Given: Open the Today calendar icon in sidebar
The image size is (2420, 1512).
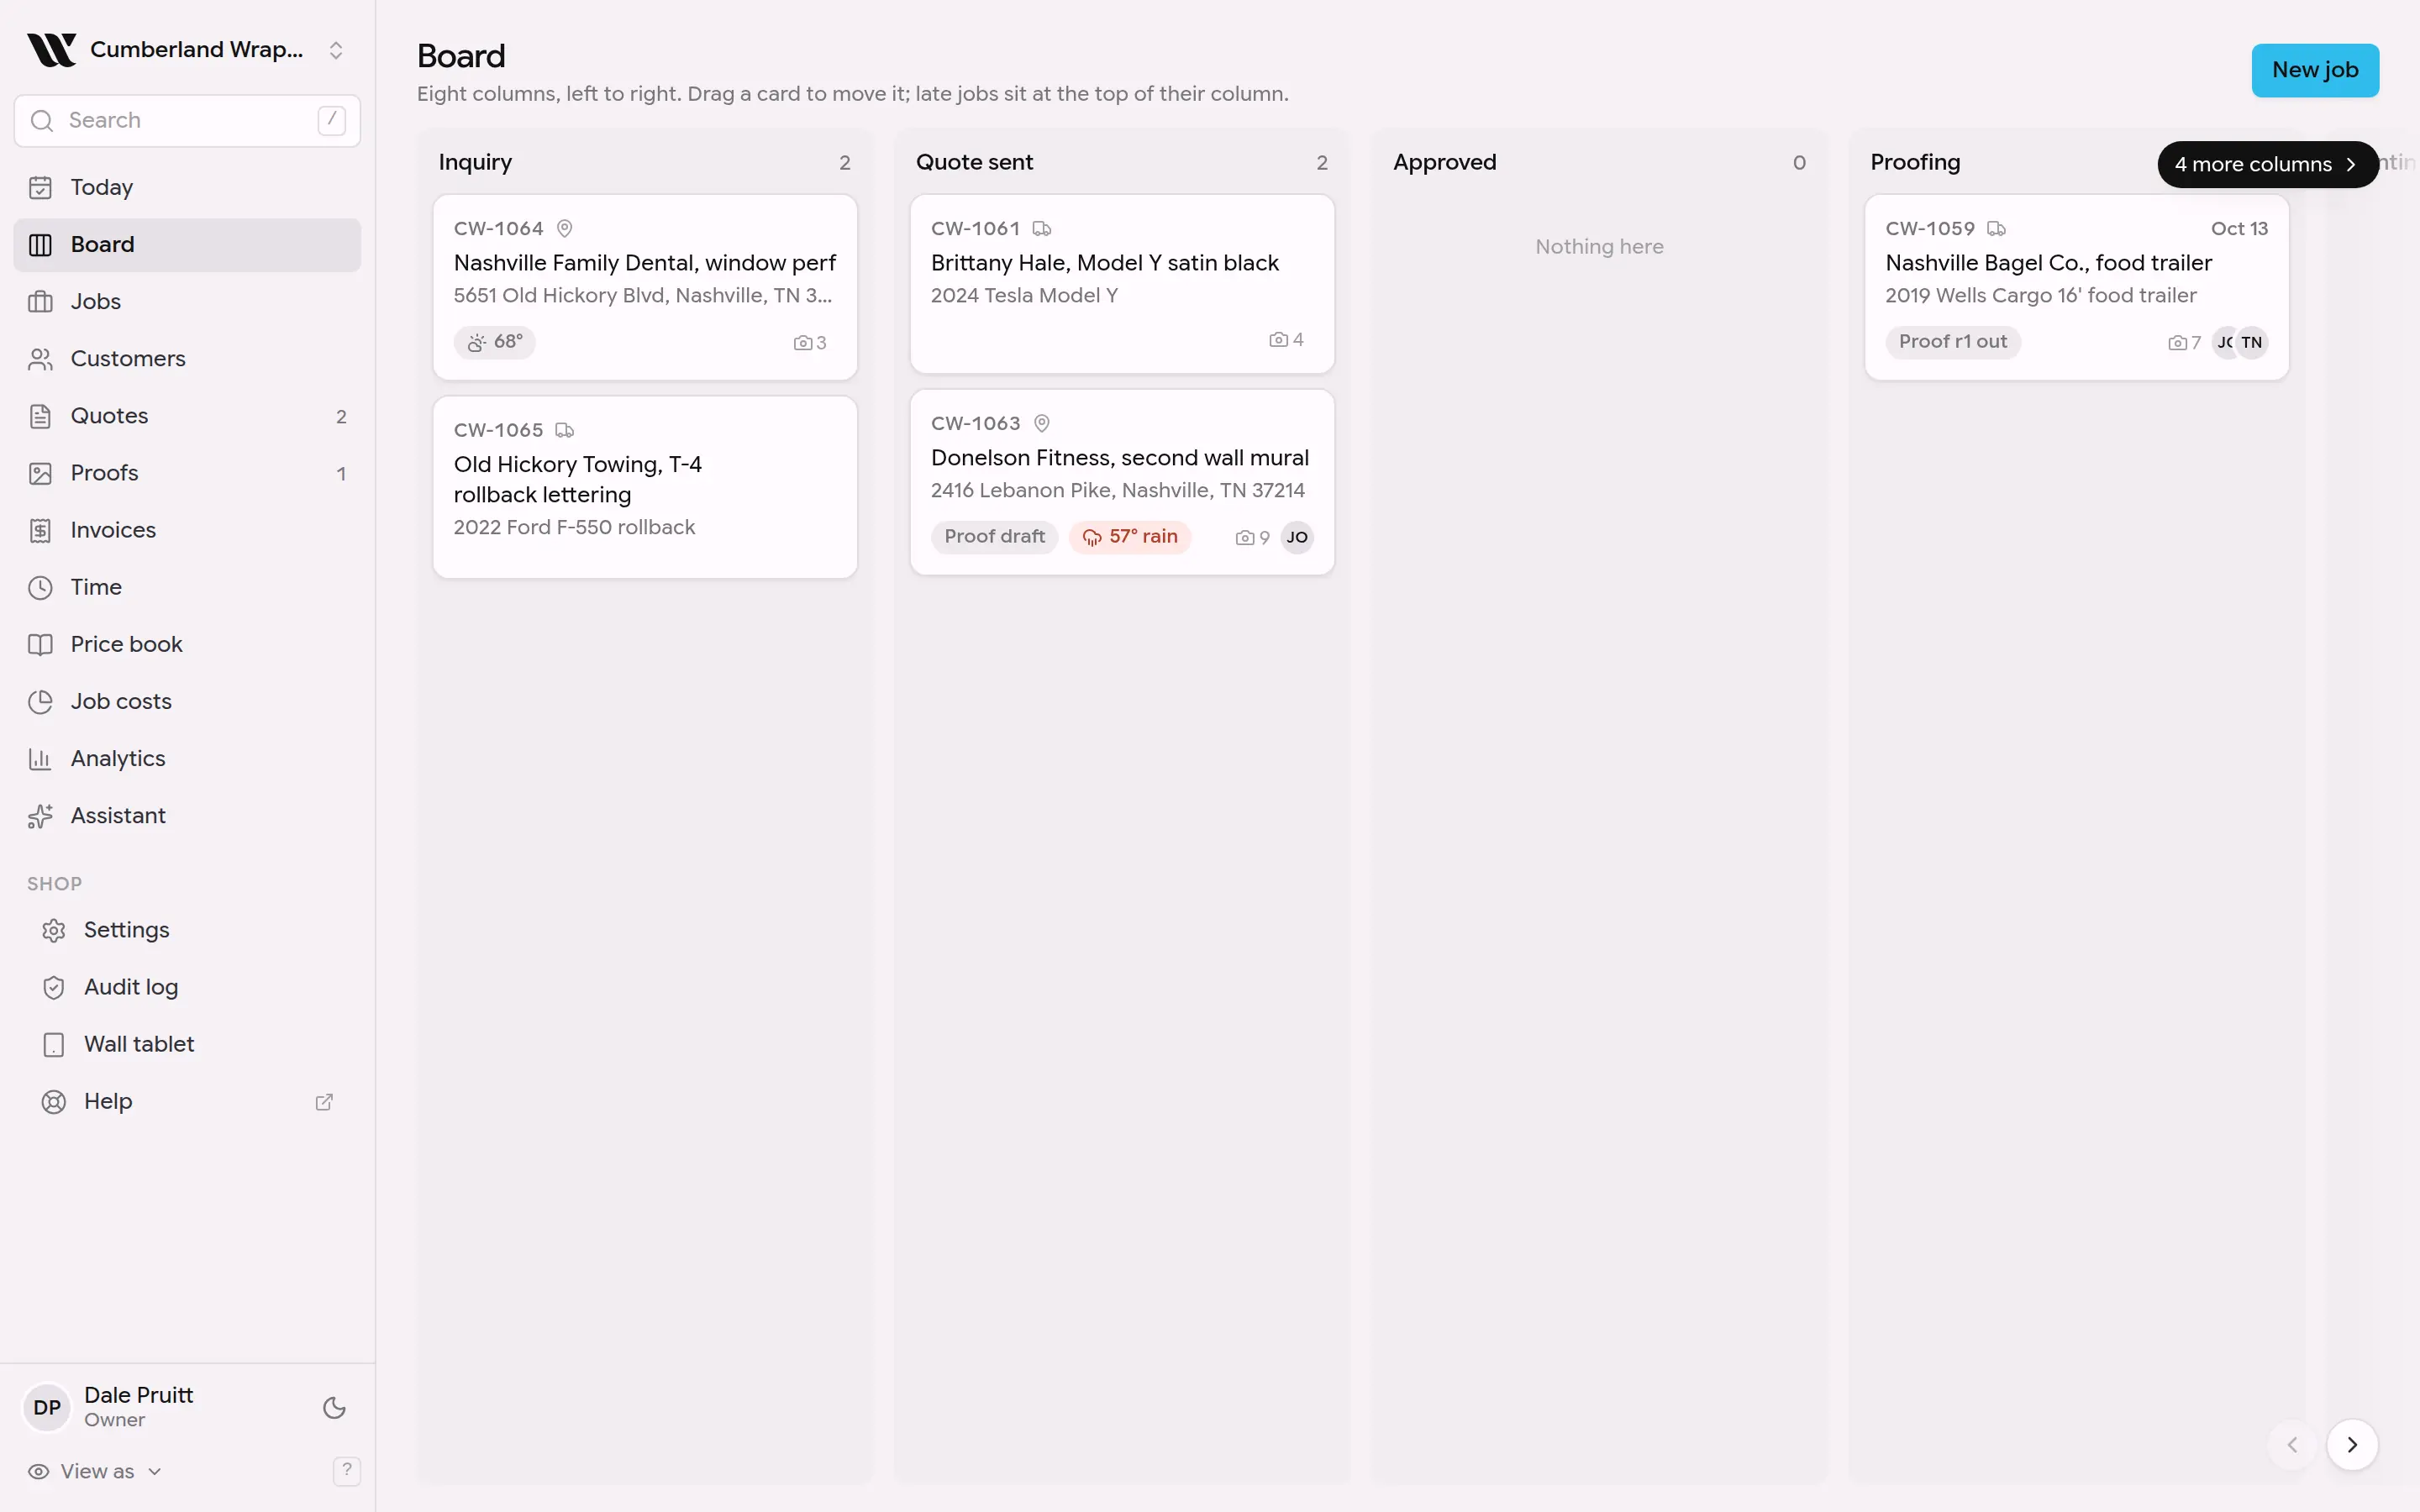Looking at the screenshot, I should (40, 187).
